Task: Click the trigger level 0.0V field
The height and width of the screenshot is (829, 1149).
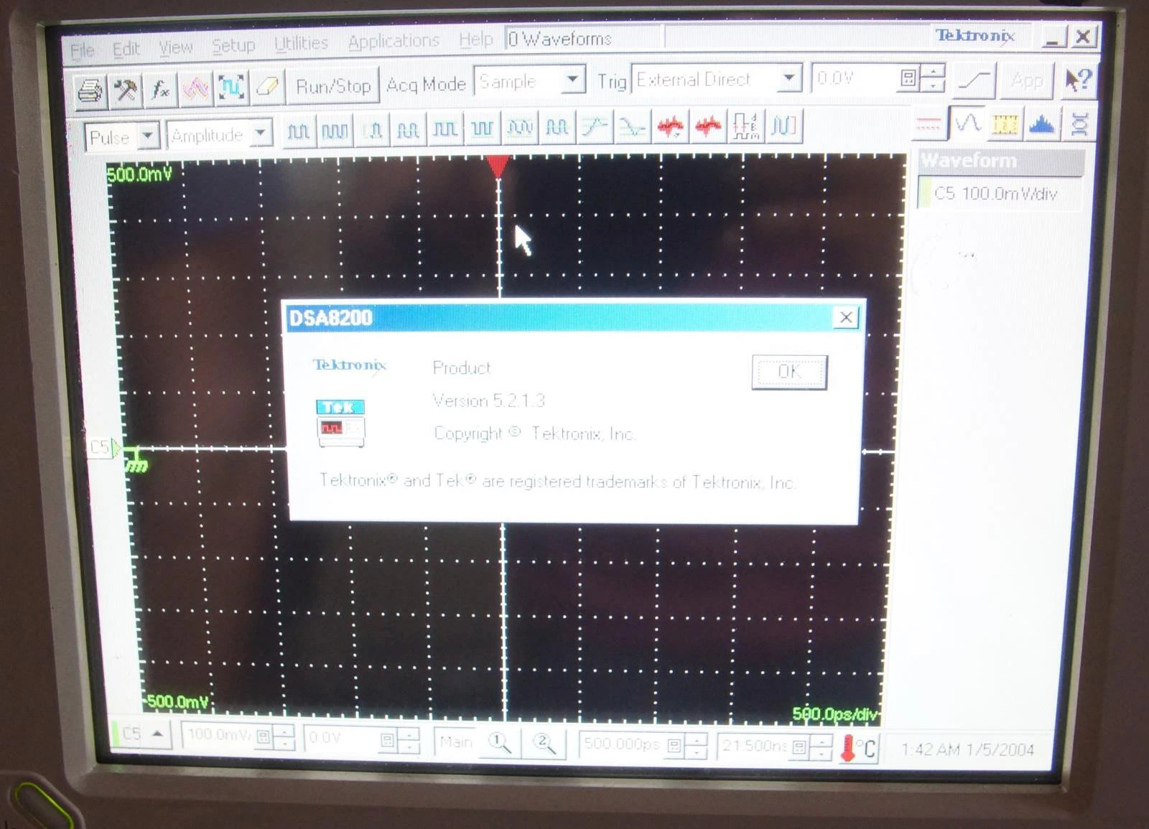Action: pyautogui.click(x=854, y=78)
